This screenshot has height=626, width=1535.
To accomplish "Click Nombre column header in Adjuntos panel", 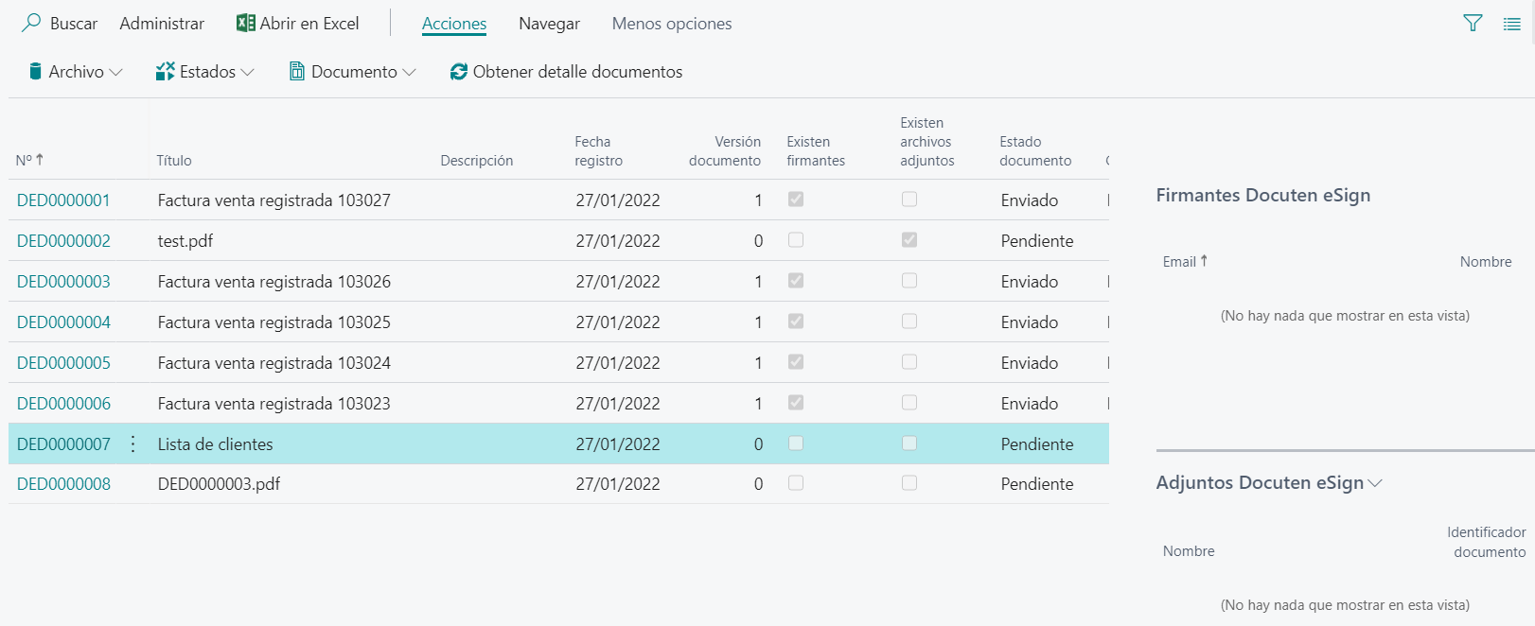I will tap(1189, 551).
